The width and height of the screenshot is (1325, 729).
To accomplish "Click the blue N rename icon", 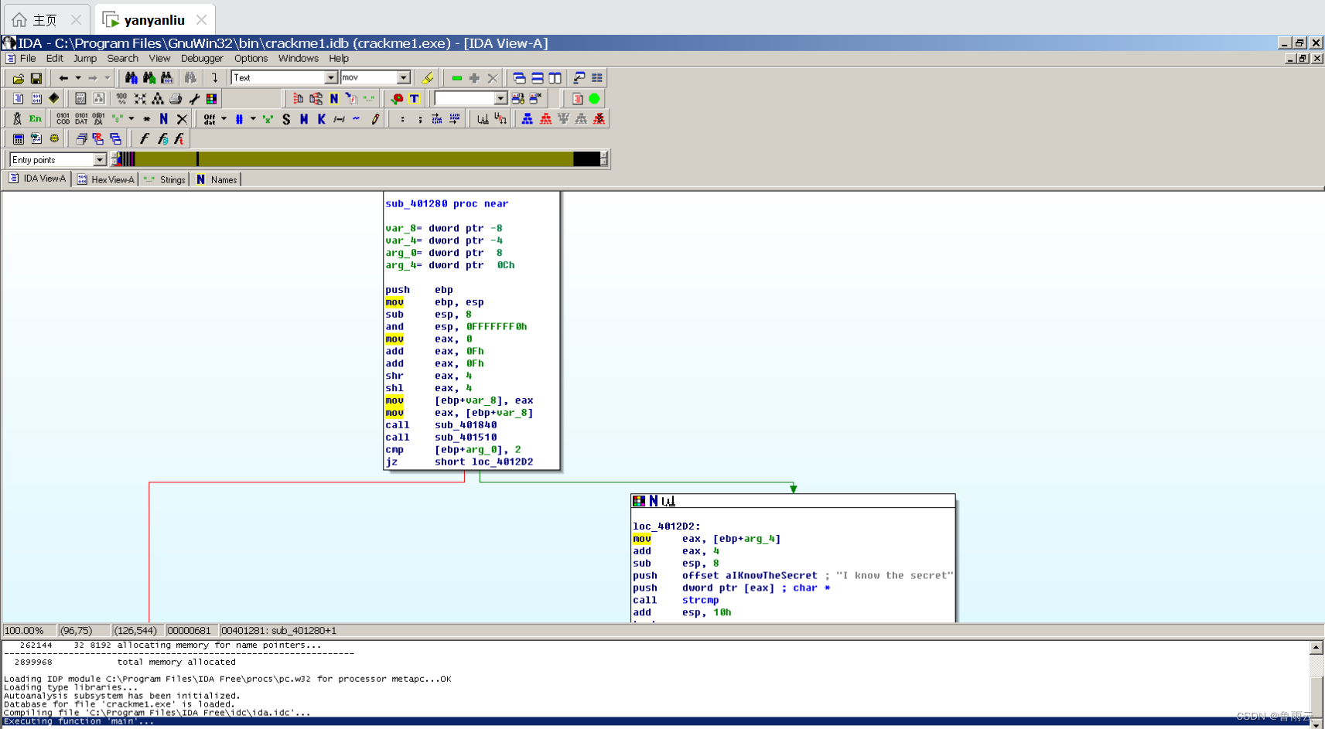I will click(163, 119).
